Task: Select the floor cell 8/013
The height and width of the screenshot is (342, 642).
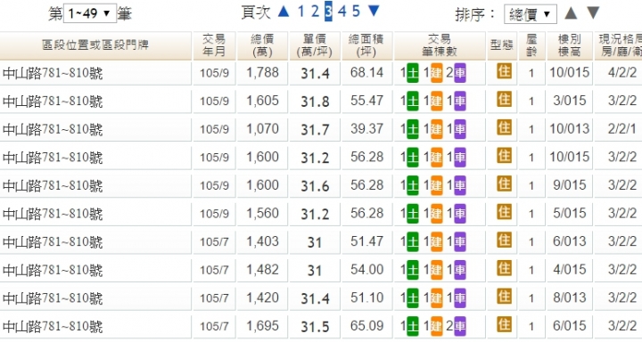Action: pos(570,298)
